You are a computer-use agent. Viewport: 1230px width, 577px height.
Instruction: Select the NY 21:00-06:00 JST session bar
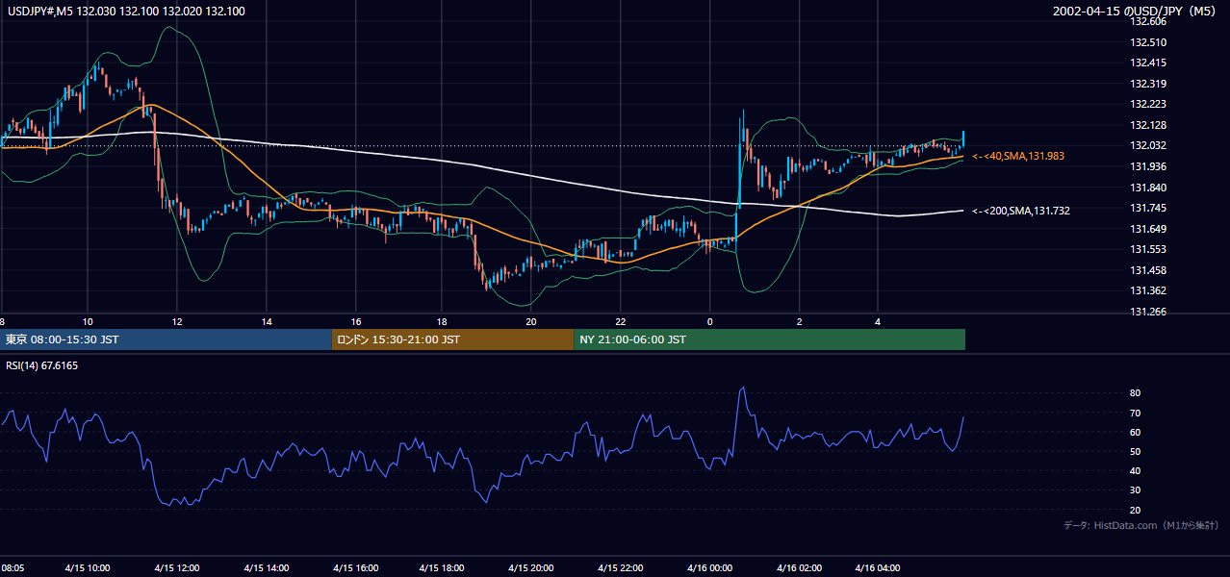click(x=769, y=339)
